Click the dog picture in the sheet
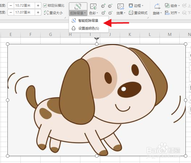Viewport: 191px width, 163px height. click(x=97, y=100)
